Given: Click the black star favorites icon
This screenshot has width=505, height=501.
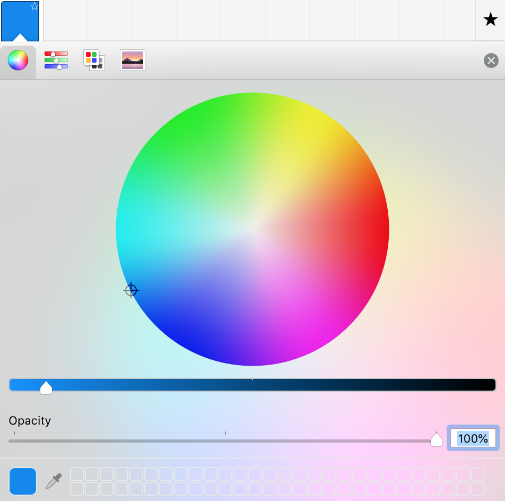Looking at the screenshot, I should 490,20.
